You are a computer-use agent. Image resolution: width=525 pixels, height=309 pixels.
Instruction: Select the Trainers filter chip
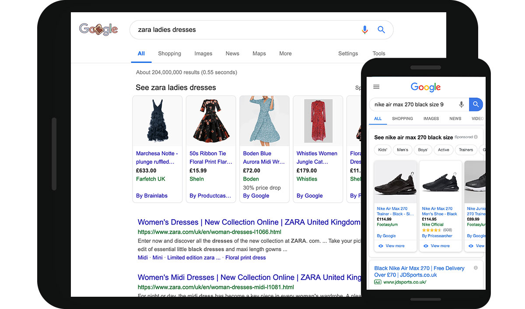coord(466,150)
